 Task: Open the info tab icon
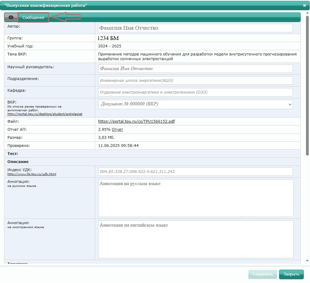11,17
